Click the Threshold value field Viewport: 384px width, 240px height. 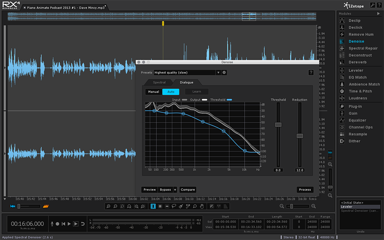278,170
